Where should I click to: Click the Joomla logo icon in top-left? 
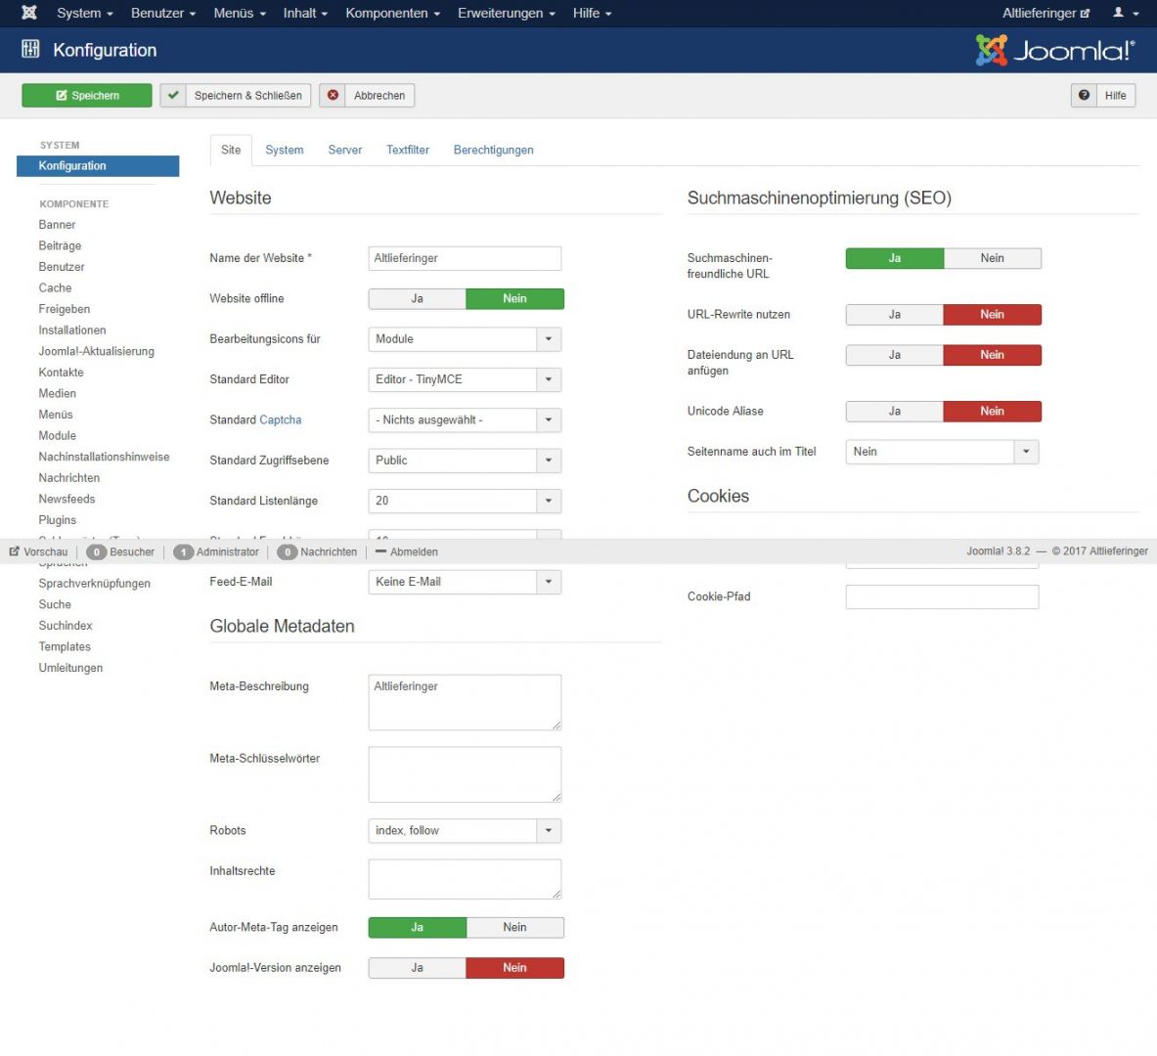point(29,13)
